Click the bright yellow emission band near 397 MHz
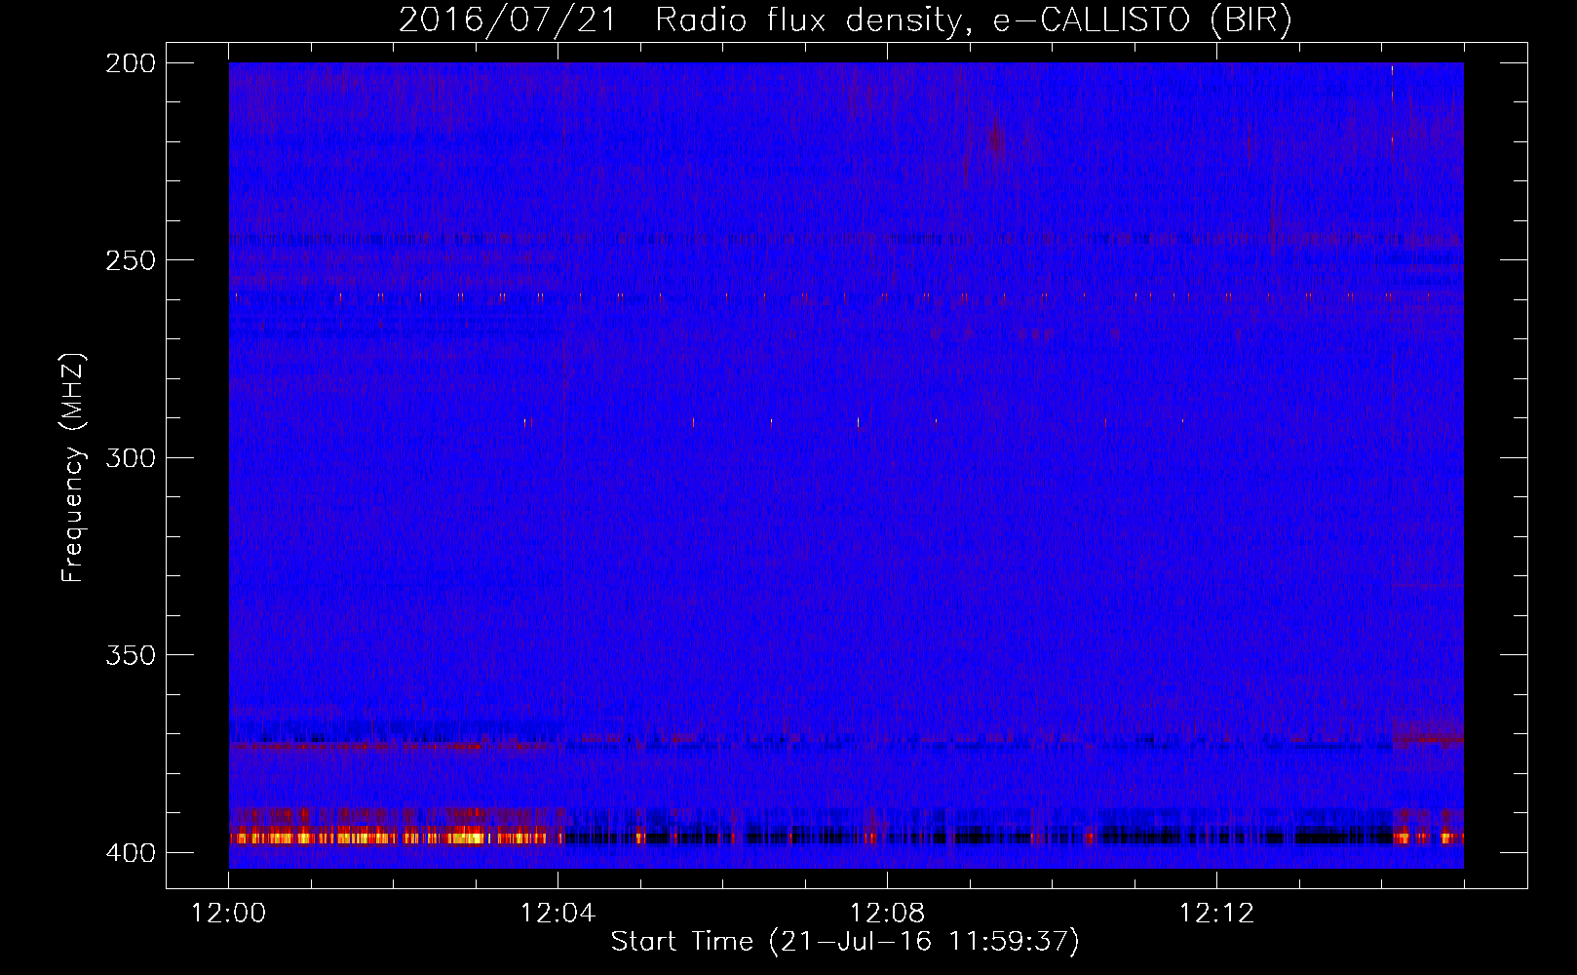Image resolution: width=1577 pixels, height=975 pixels. tap(395, 837)
